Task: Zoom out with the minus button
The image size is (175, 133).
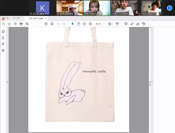Action: pyautogui.click(x=84, y=24)
